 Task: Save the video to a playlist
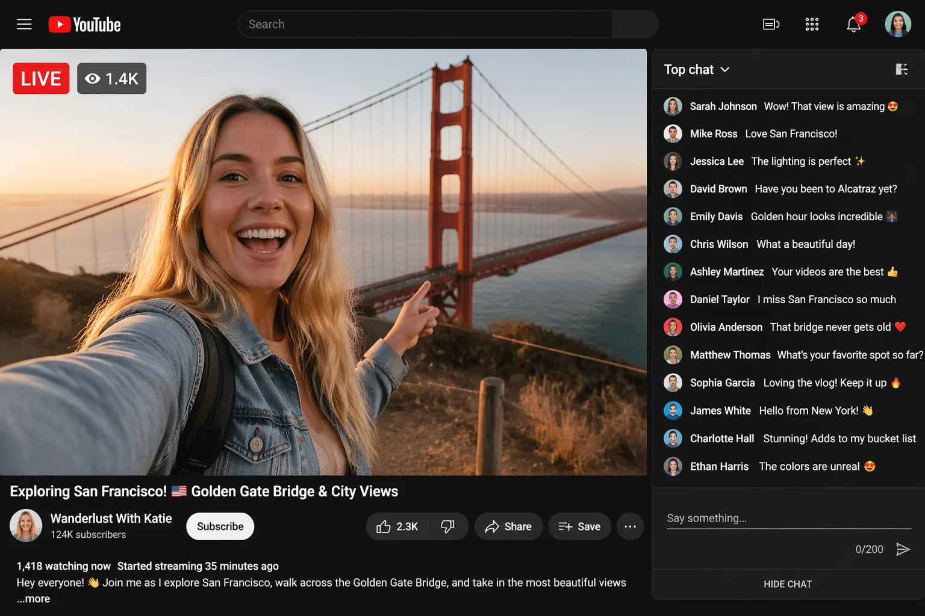point(579,527)
